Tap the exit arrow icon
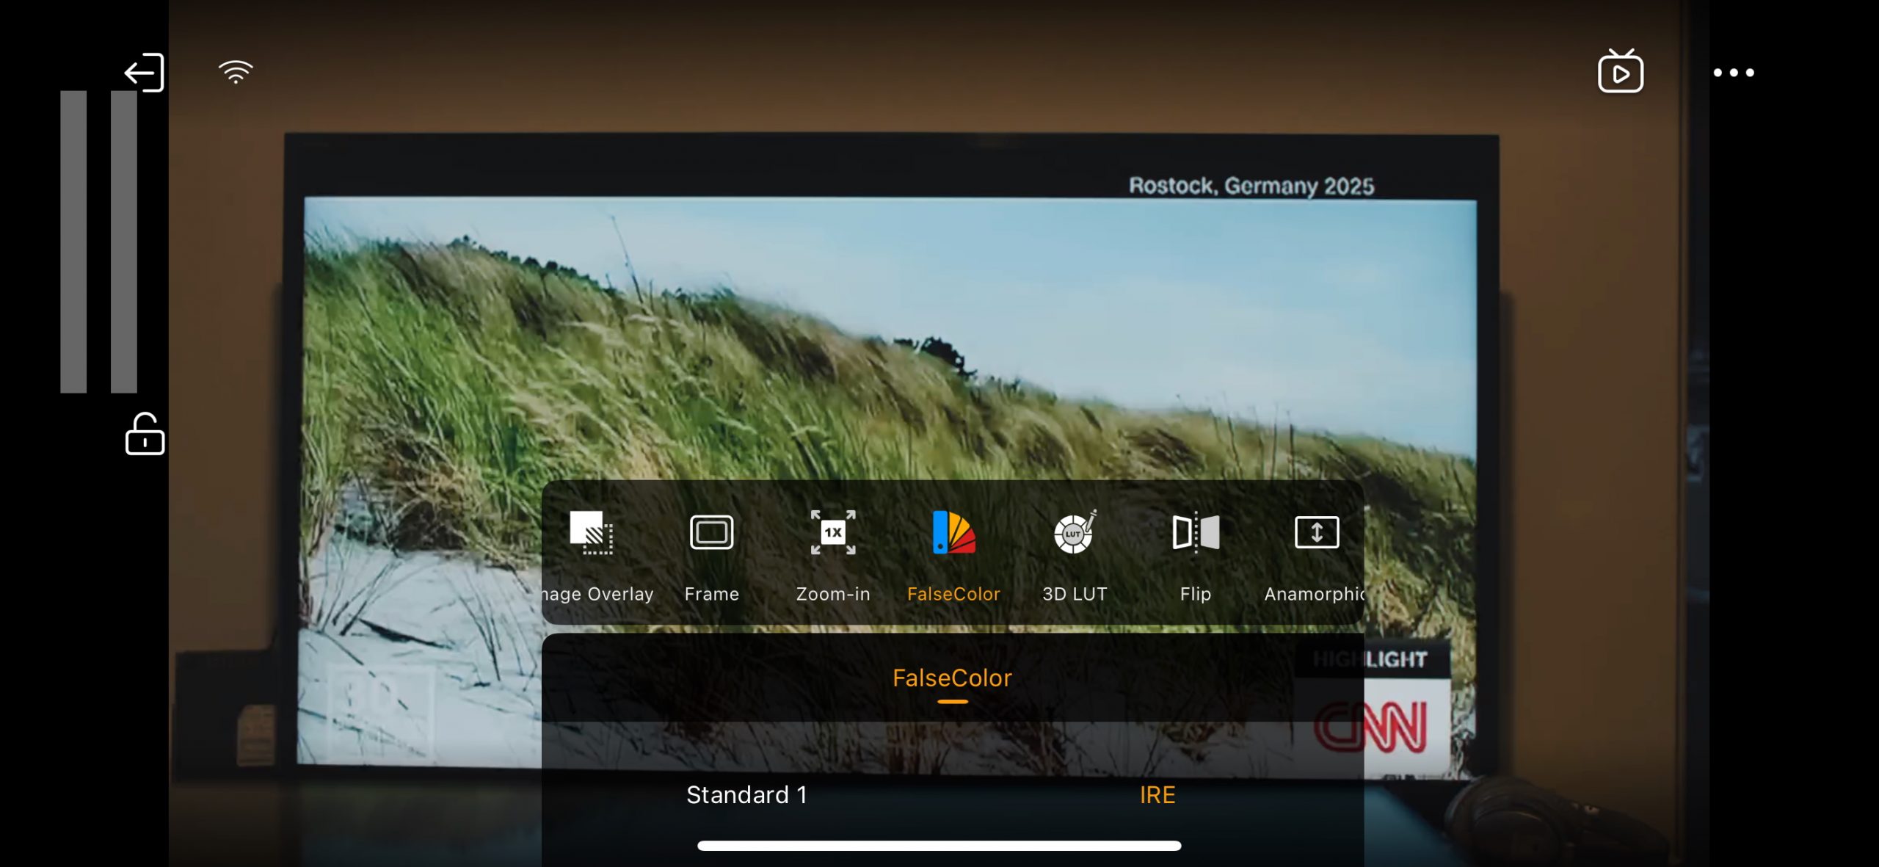 click(144, 73)
